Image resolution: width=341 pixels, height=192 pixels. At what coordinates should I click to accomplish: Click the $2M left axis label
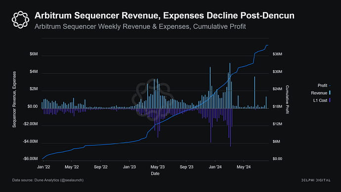tap(34, 89)
